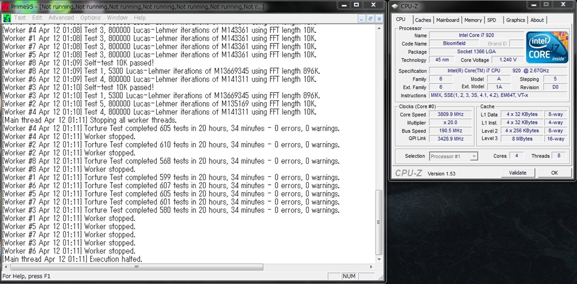The image size is (577, 284).
Task: Click OK to close CPU-Z
Action: click(554, 173)
